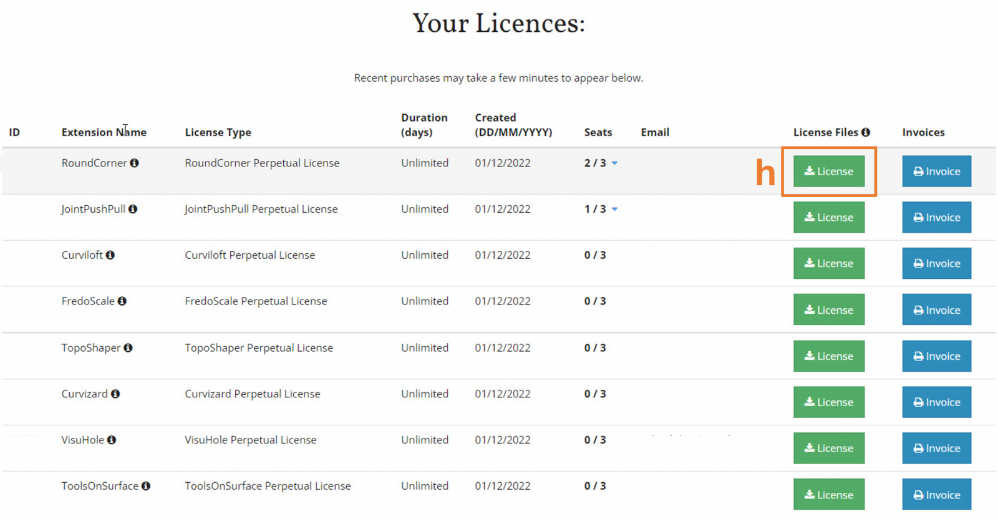Viewport: 998px width, 519px height.
Task: Download the Curviloft License file
Action: tap(829, 263)
